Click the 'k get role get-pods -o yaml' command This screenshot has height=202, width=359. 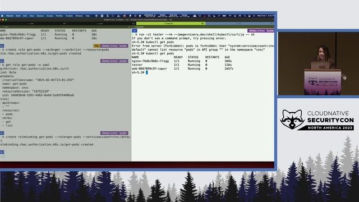(26, 65)
